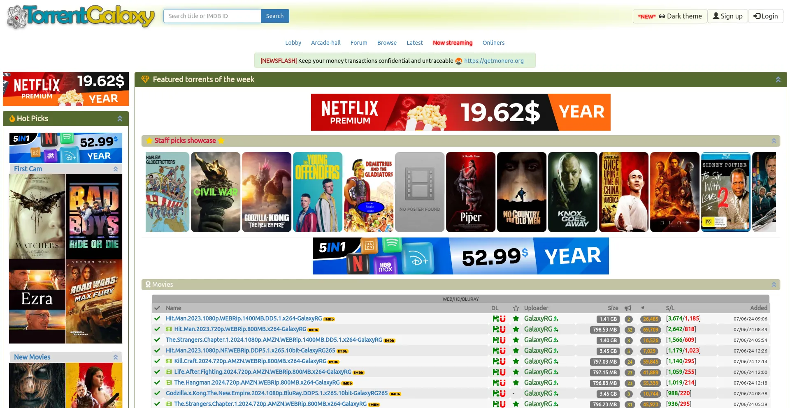The width and height of the screenshot is (790, 408).
Task: Click green star in Hit.Man.2023.1080p.NF.WEBRip row
Action: [x=516, y=351]
